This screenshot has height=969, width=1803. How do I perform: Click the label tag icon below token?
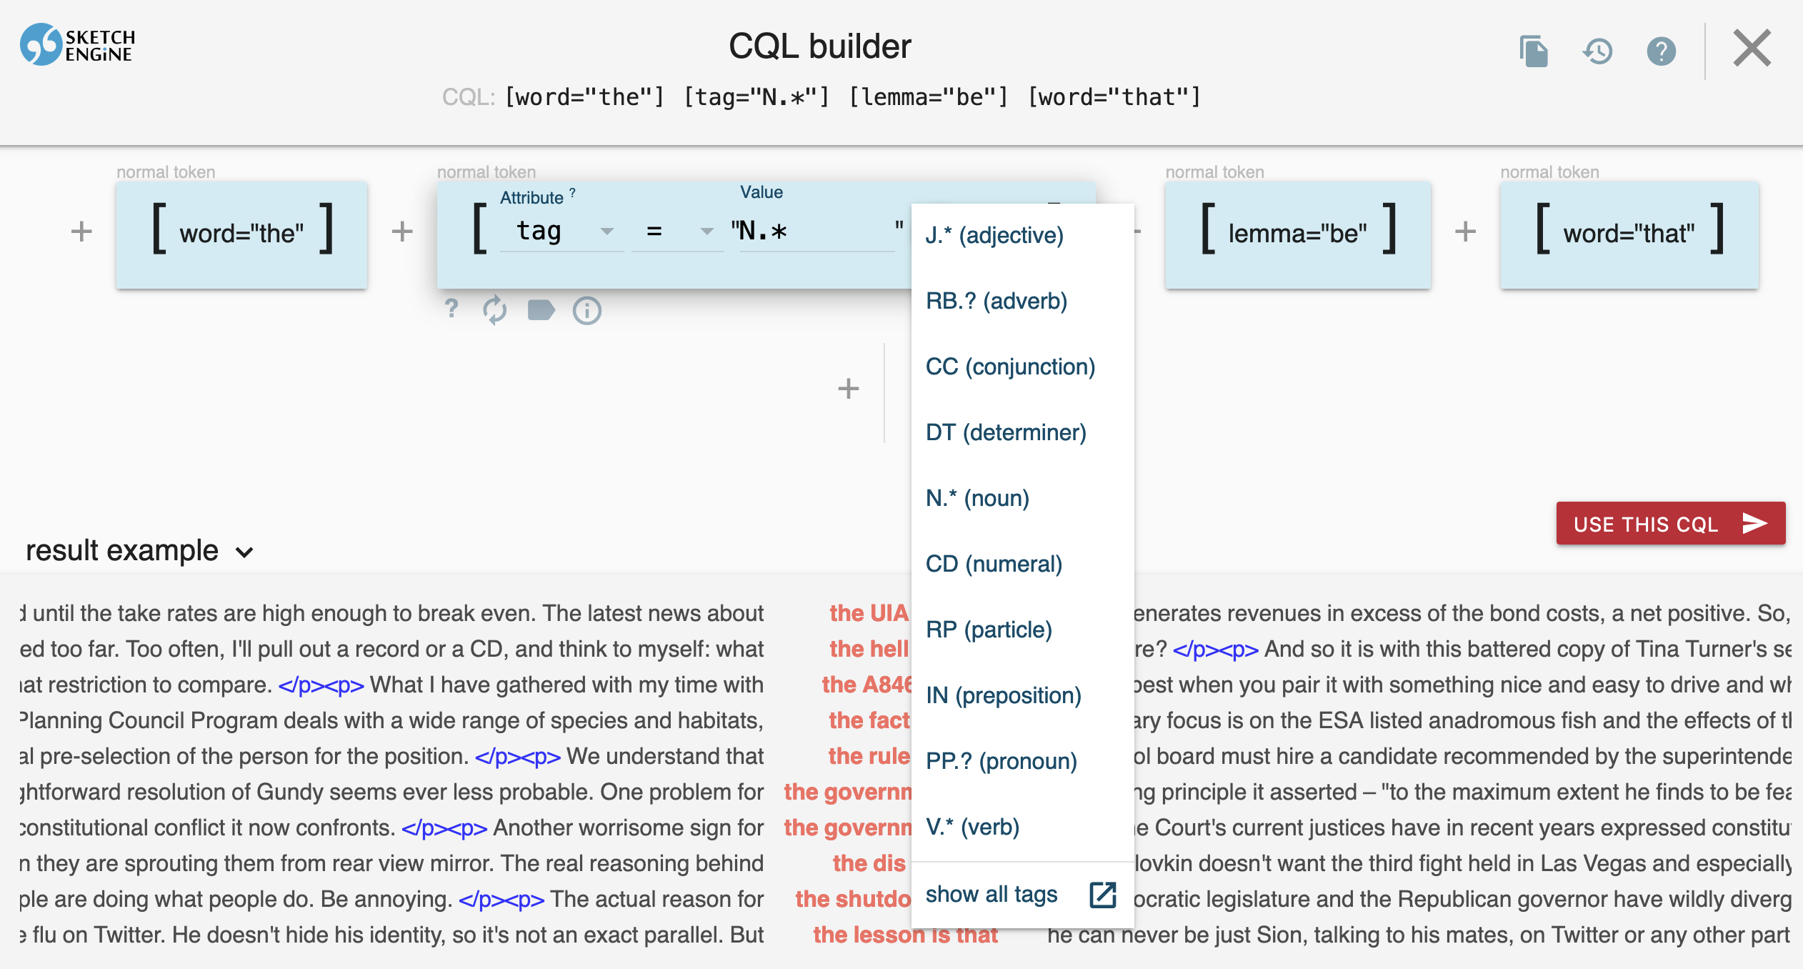[x=541, y=310]
